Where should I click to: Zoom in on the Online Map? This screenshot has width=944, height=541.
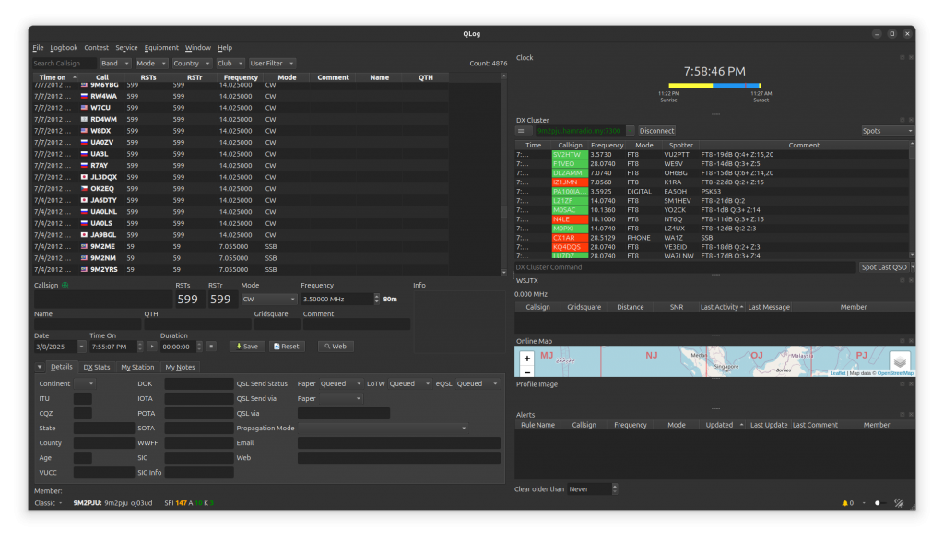(x=526, y=358)
